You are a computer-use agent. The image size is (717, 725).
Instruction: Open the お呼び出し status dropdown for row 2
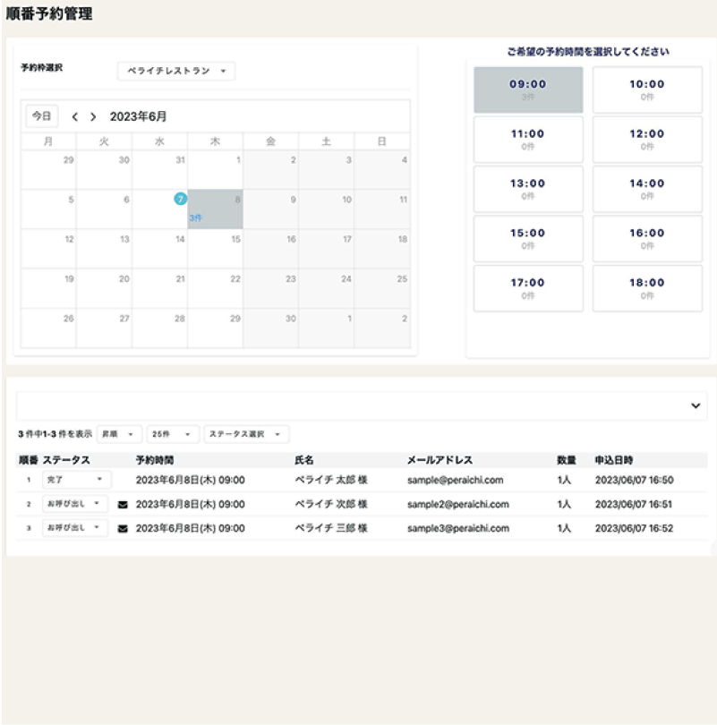[75, 504]
